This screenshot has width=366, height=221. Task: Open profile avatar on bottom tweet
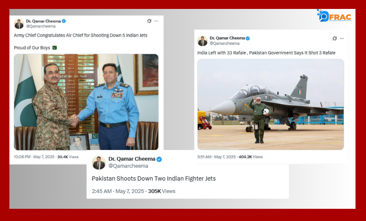(99, 163)
